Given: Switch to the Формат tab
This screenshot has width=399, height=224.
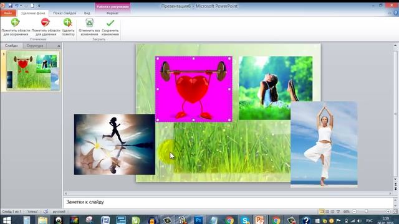Looking at the screenshot, I should click(x=112, y=13).
